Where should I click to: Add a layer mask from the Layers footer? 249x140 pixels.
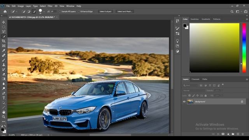click(x=223, y=134)
